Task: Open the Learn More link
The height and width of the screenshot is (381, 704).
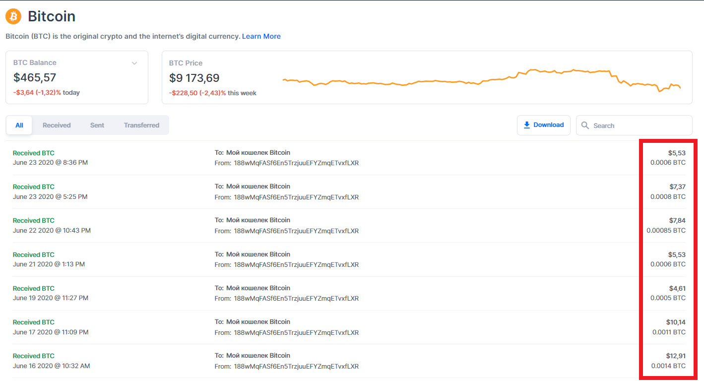Action: [261, 36]
